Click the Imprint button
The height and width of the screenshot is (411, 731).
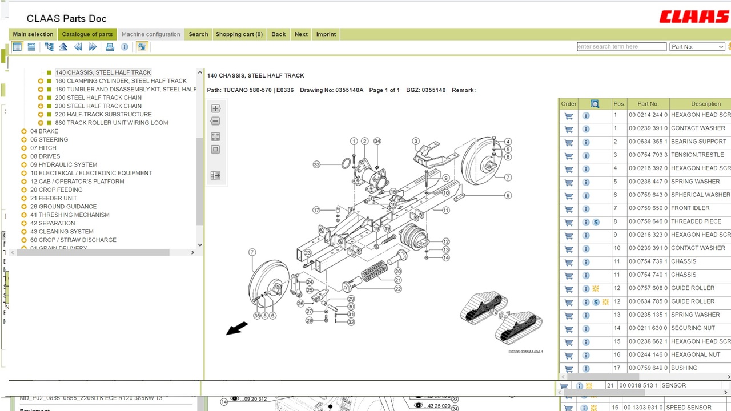coord(326,34)
